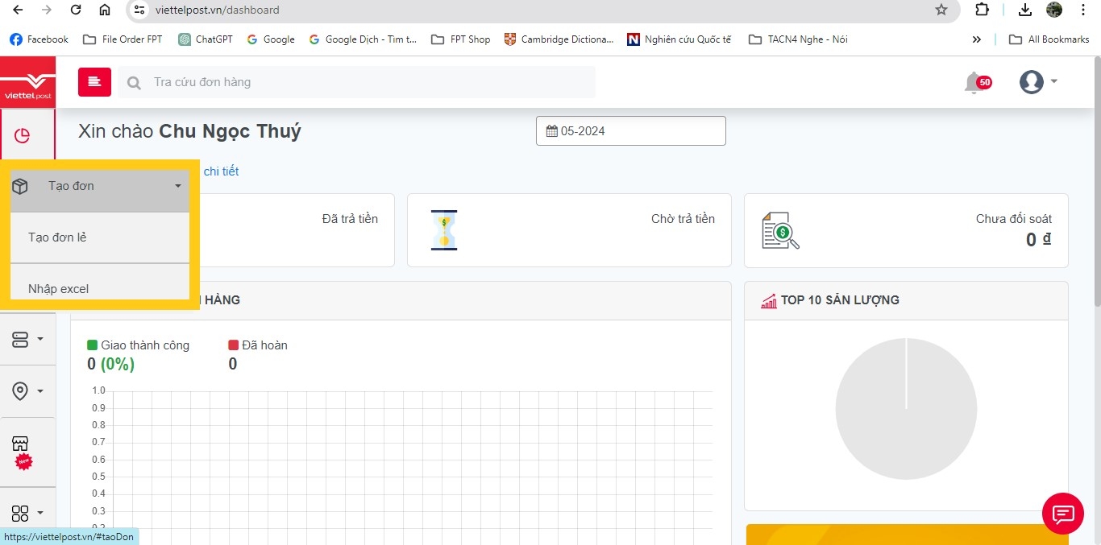The image size is (1101, 545).
Task: Open the ChatGPT bookmark
Action: (x=206, y=39)
